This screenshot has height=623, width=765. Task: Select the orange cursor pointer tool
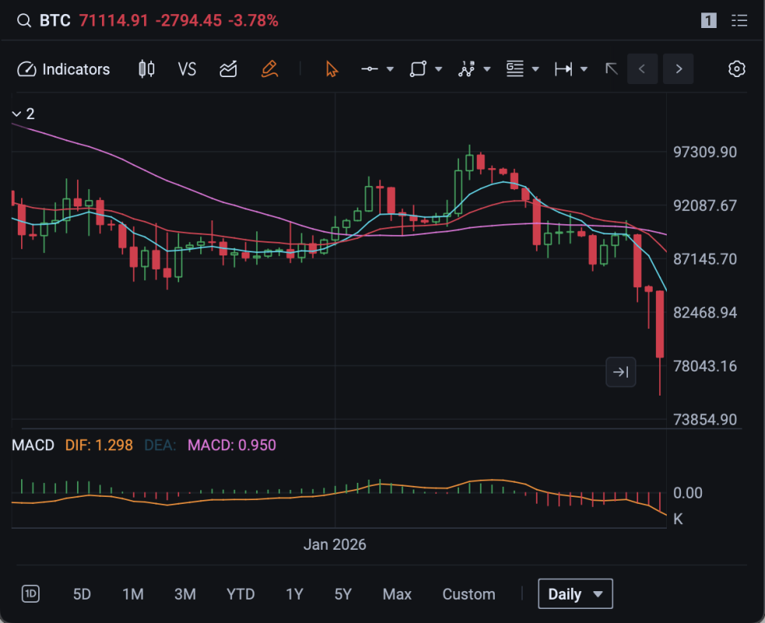pyautogui.click(x=332, y=69)
